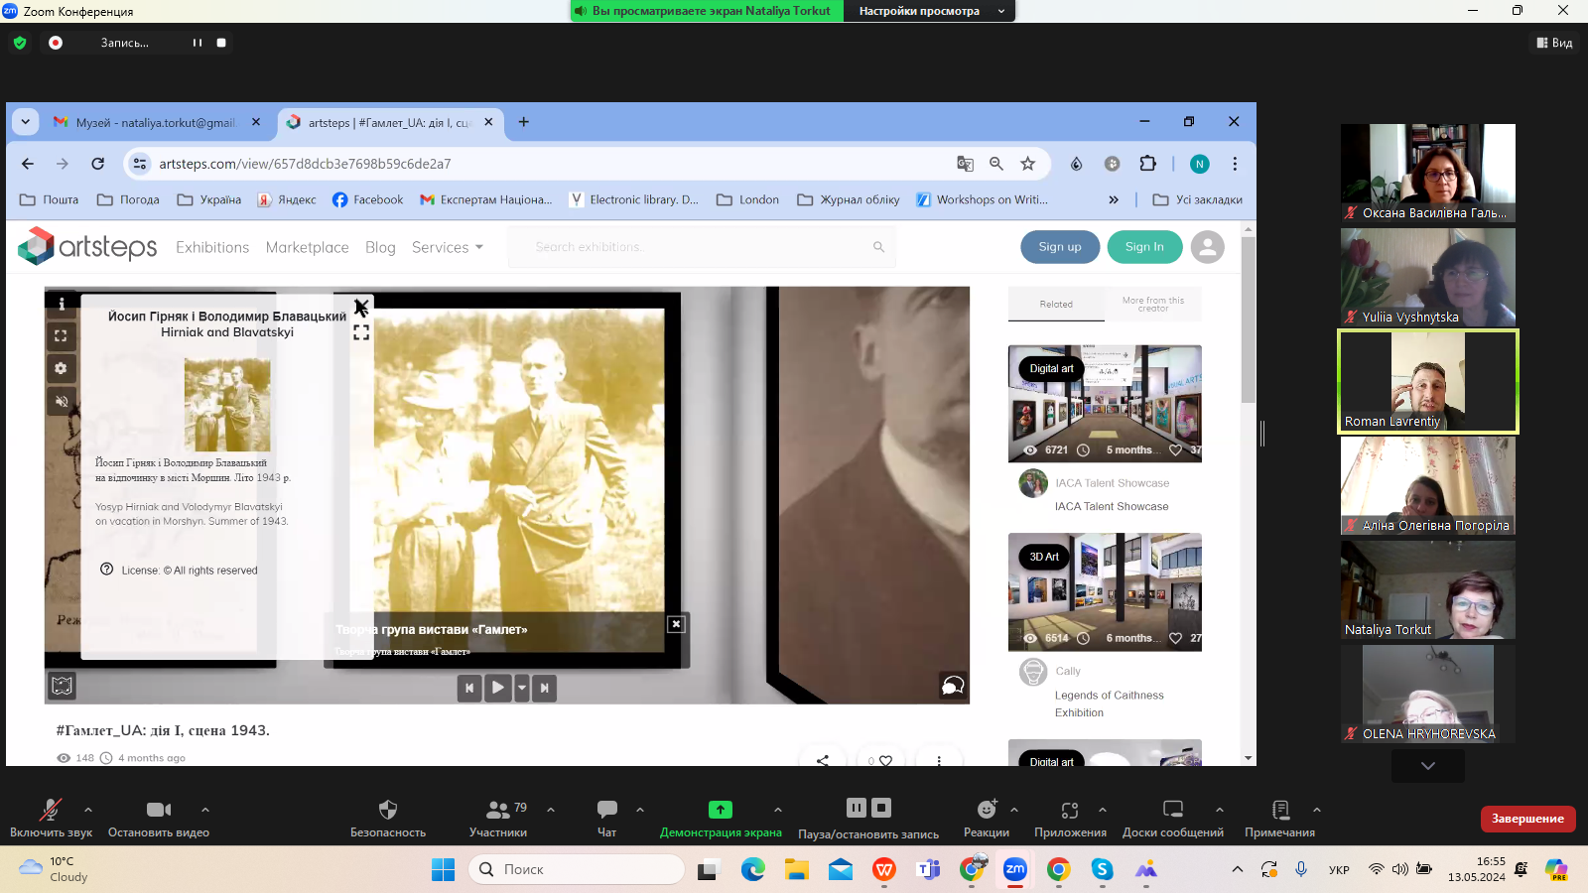Screen dimensions: 1588x893
Task: Open the Zoom Chat panel
Action: (x=606, y=810)
